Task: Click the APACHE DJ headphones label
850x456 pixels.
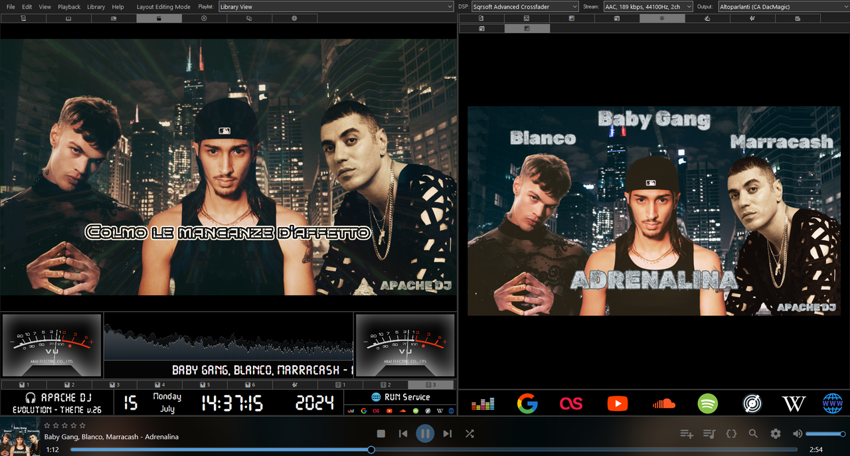Action: click(58, 397)
